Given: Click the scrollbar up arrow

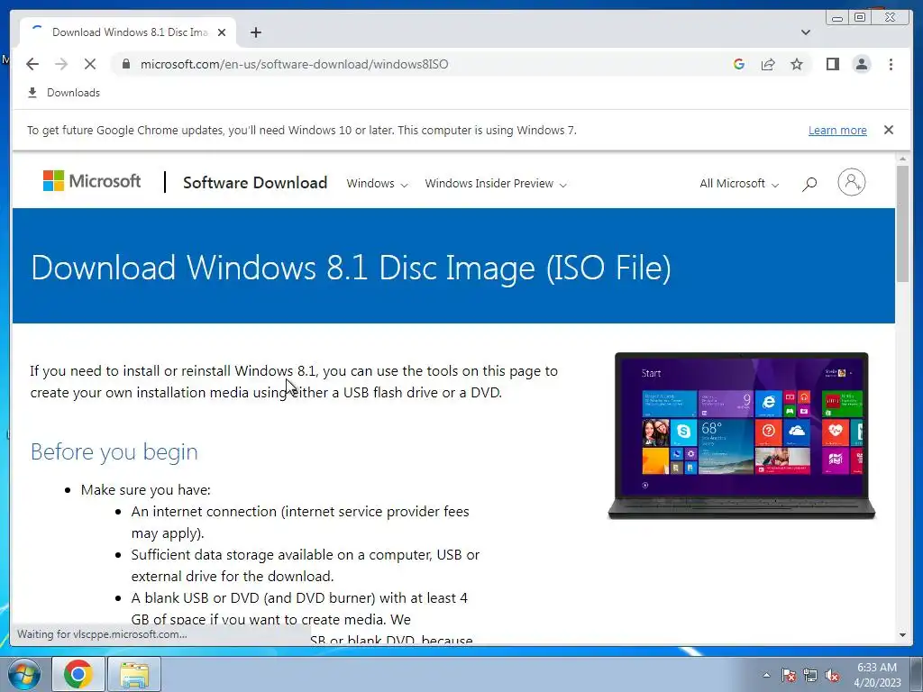Looking at the screenshot, I should (902, 159).
